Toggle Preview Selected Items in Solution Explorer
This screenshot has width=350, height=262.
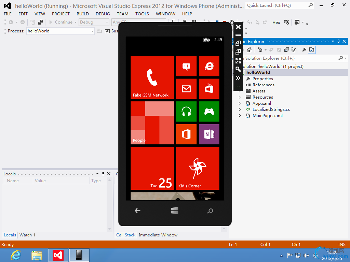coord(311,50)
